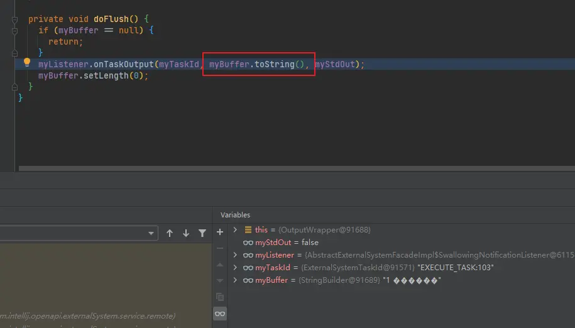Click the Variables panel tab
The width and height of the screenshot is (575, 328).
(235, 215)
